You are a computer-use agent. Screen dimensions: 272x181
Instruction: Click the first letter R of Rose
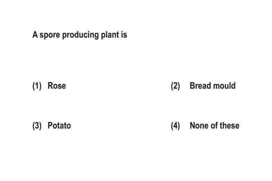pos(50,86)
